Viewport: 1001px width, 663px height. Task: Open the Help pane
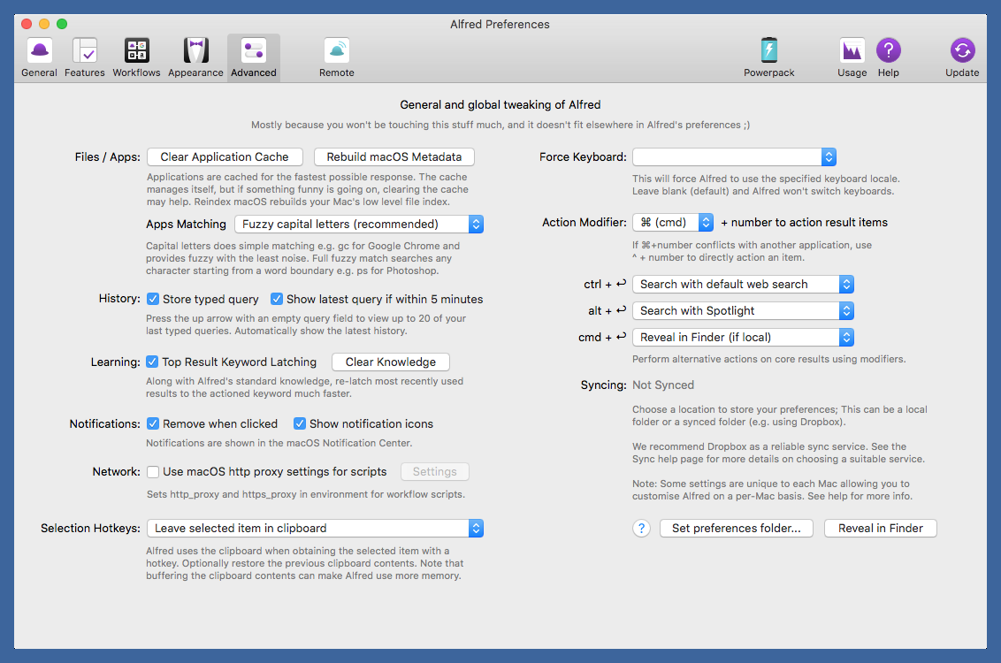pyautogui.click(x=888, y=57)
